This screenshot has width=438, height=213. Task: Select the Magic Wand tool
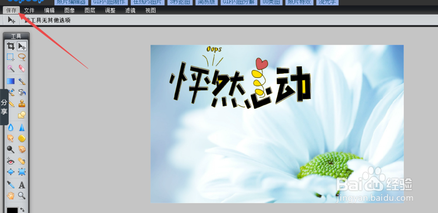coord(11,68)
